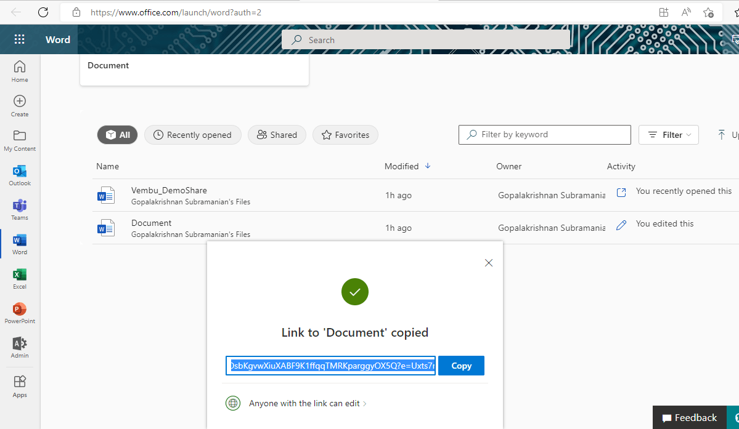Focus the Filter by keyword field
739x429 pixels.
[545, 135]
